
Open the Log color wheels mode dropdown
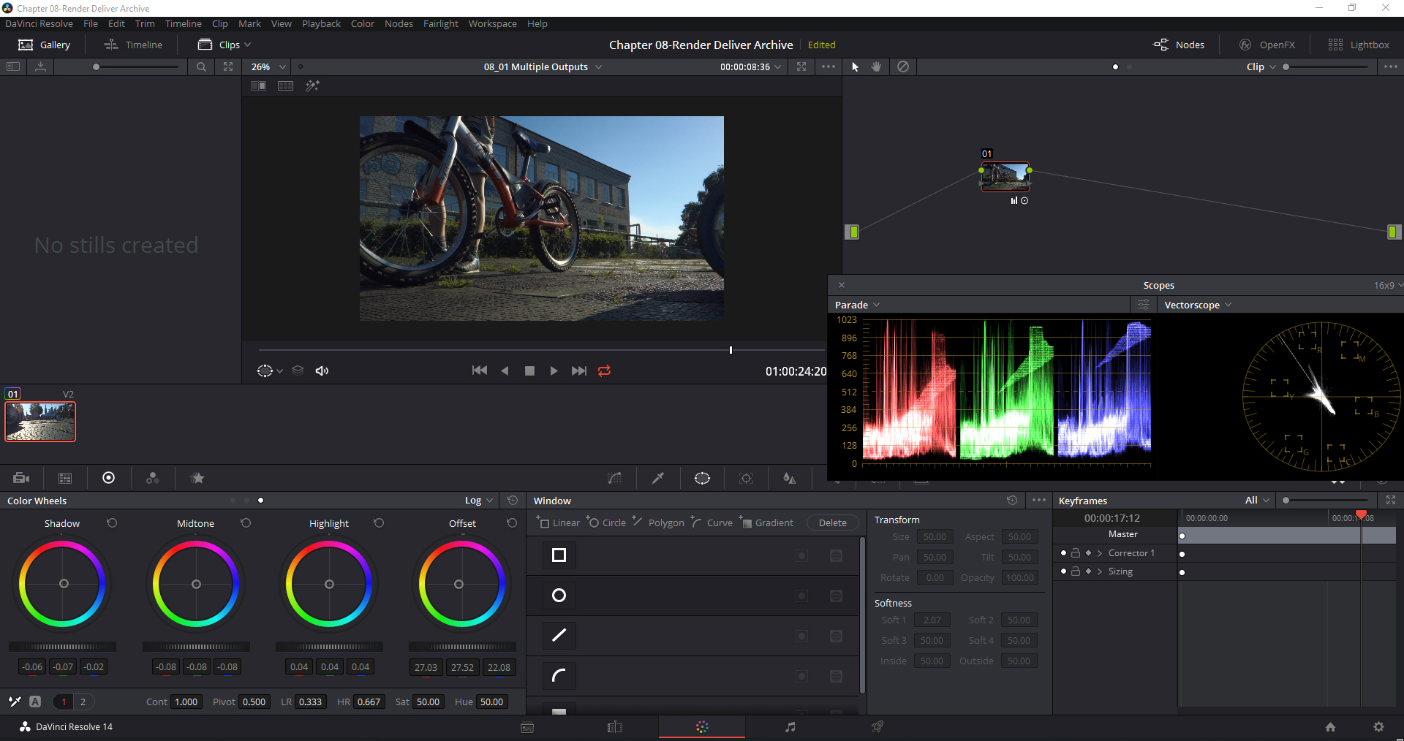pos(479,501)
